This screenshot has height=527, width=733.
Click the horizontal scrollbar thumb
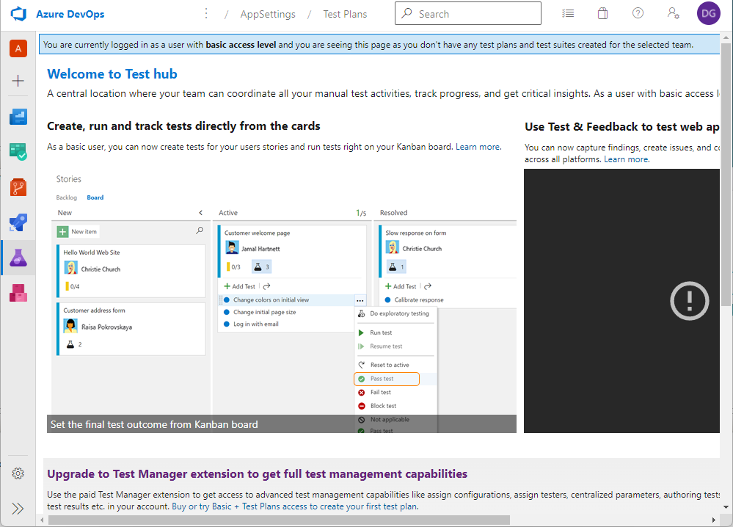coord(279,520)
